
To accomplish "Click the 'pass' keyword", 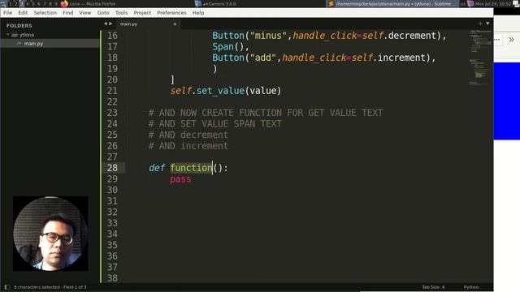I will click(180, 179).
